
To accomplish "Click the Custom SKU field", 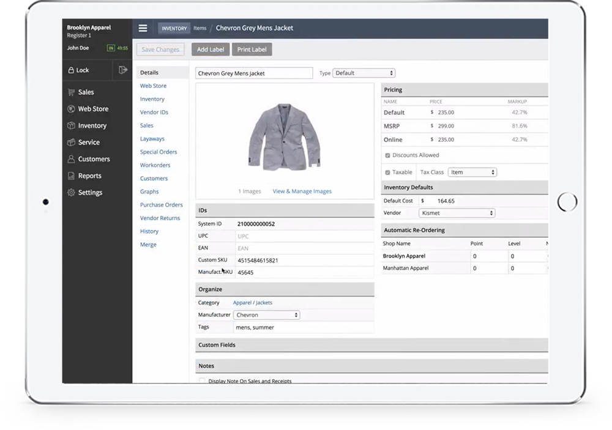I will (x=304, y=261).
